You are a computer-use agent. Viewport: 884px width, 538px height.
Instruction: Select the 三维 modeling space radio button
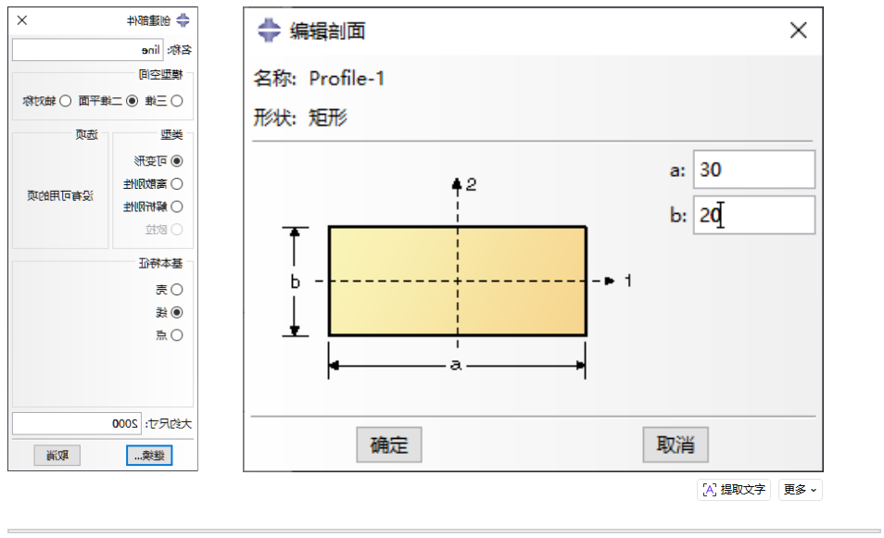tap(177, 101)
